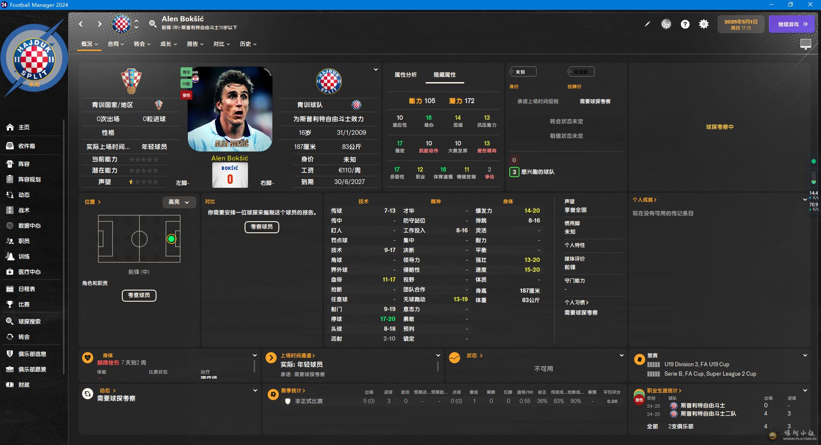Expand the 上场时间通道 panel chevron
821x445 pixels.
point(438,355)
